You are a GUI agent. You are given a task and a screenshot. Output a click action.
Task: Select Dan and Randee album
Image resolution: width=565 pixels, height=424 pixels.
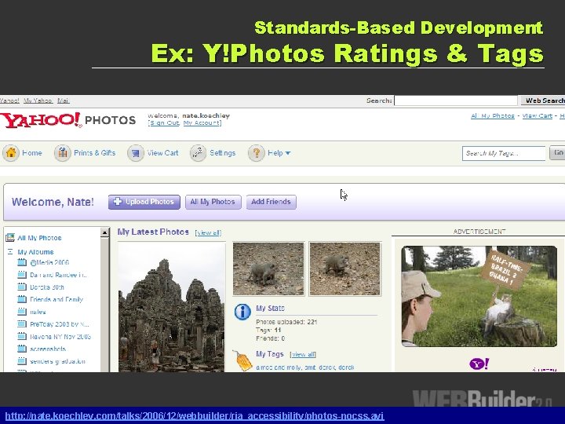[58, 275]
